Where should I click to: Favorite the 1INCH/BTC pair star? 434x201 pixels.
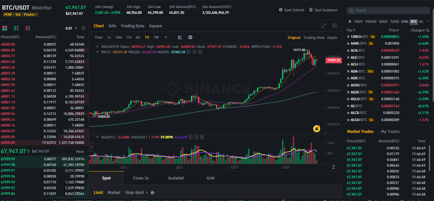348,37
